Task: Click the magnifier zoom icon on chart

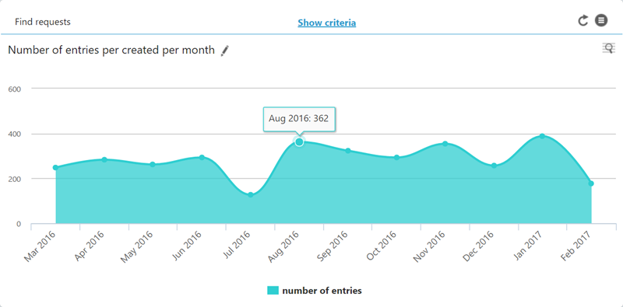Action: 608,48
